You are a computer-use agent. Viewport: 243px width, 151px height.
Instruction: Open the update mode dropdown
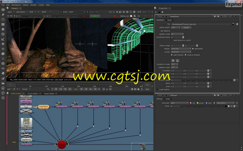click(x=177, y=34)
